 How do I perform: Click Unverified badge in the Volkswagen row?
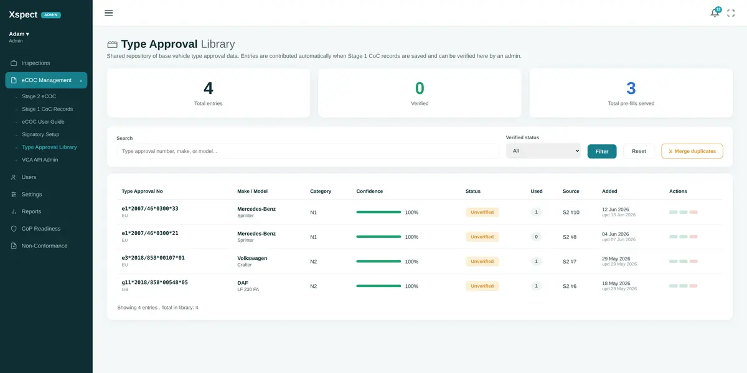coord(482,261)
